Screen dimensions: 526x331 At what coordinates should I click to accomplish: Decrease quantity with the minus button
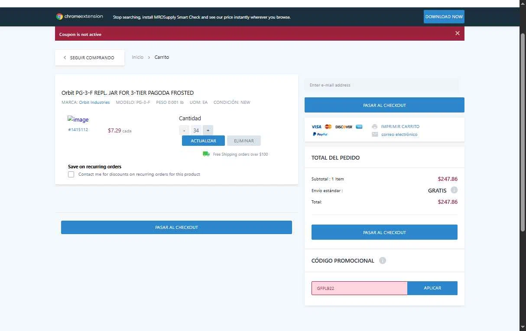click(x=184, y=130)
